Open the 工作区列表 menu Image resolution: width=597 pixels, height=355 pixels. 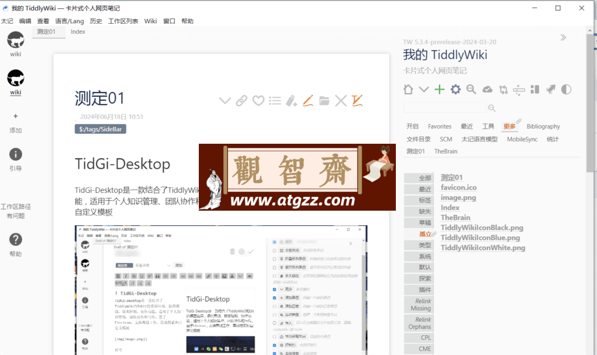(x=123, y=21)
